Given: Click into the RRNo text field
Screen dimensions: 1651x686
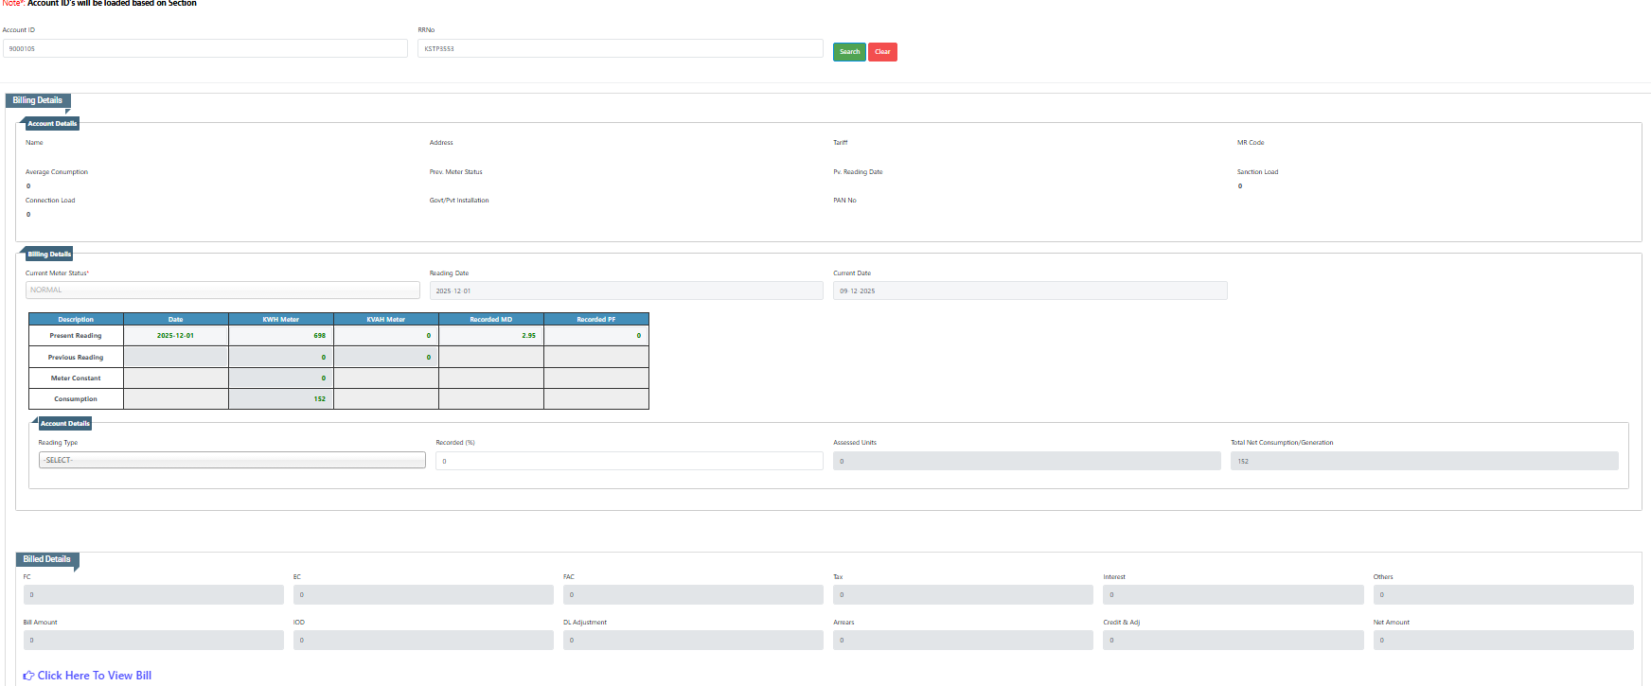Looking at the screenshot, I should [620, 48].
